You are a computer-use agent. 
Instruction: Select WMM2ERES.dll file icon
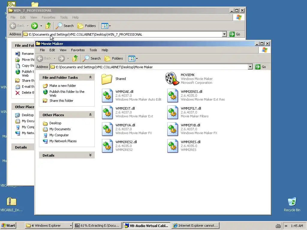click(x=173, y=96)
